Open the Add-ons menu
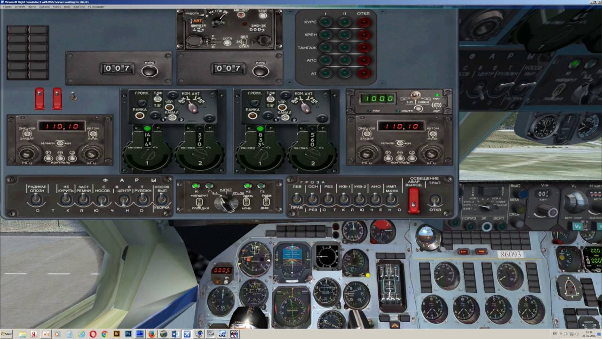Image resolution: width=602 pixels, height=339 pixels. (79, 7)
